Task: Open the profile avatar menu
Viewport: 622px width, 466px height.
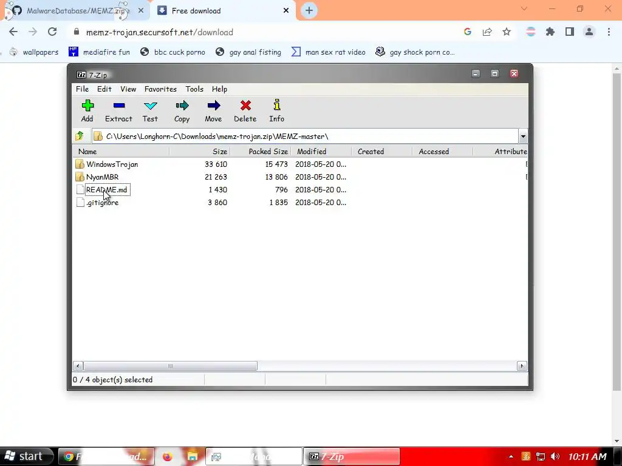Action: 589,32
